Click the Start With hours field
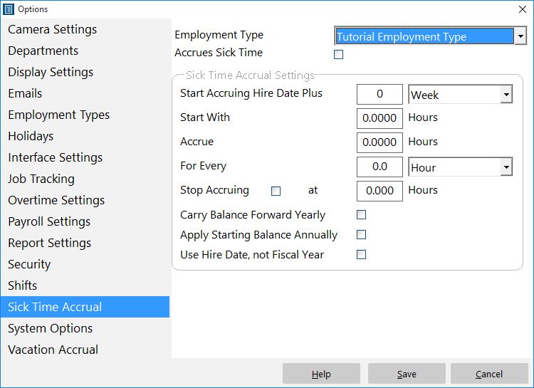Screen dimensions: 534x388 coord(379,118)
